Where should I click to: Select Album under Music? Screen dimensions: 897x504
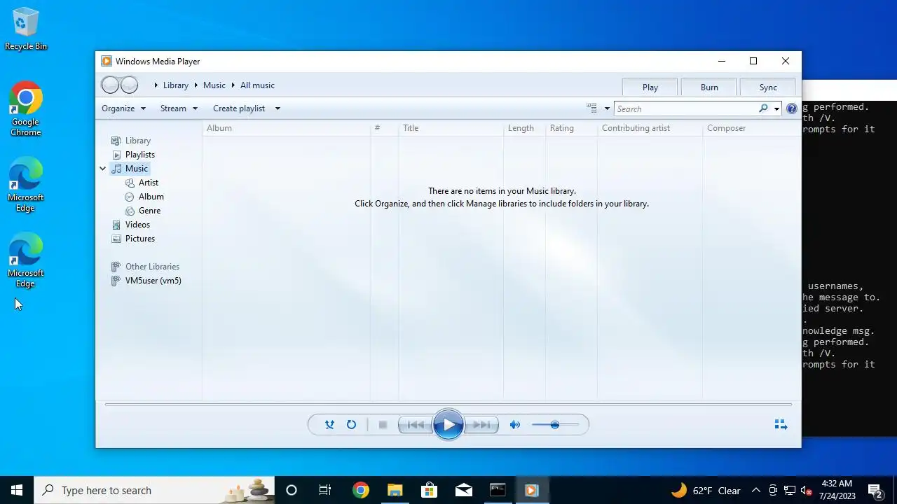point(151,197)
